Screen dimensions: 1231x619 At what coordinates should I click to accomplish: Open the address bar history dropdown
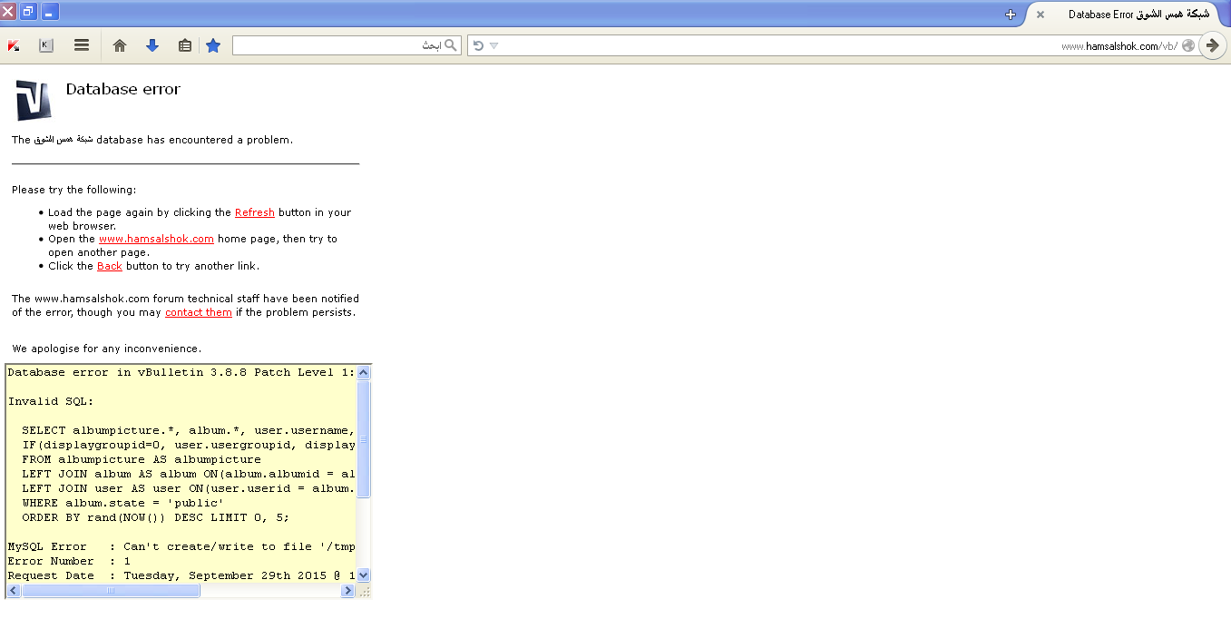tap(494, 45)
